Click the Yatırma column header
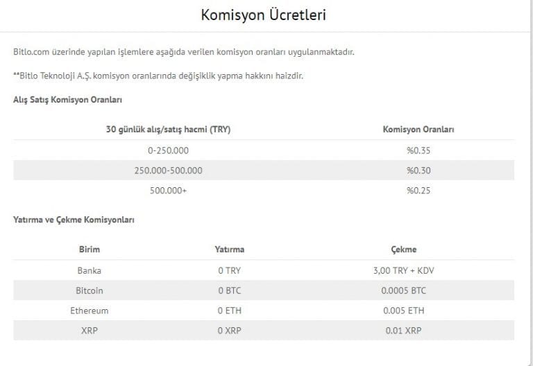This screenshot has height=366, width=533. click(x=230, y=250)
